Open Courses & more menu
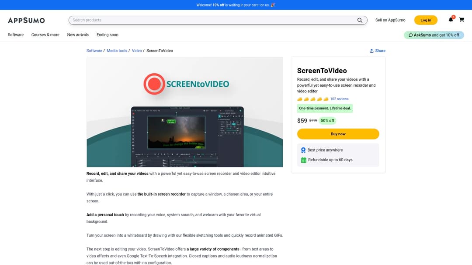472x265 pixels. (45, 35)
